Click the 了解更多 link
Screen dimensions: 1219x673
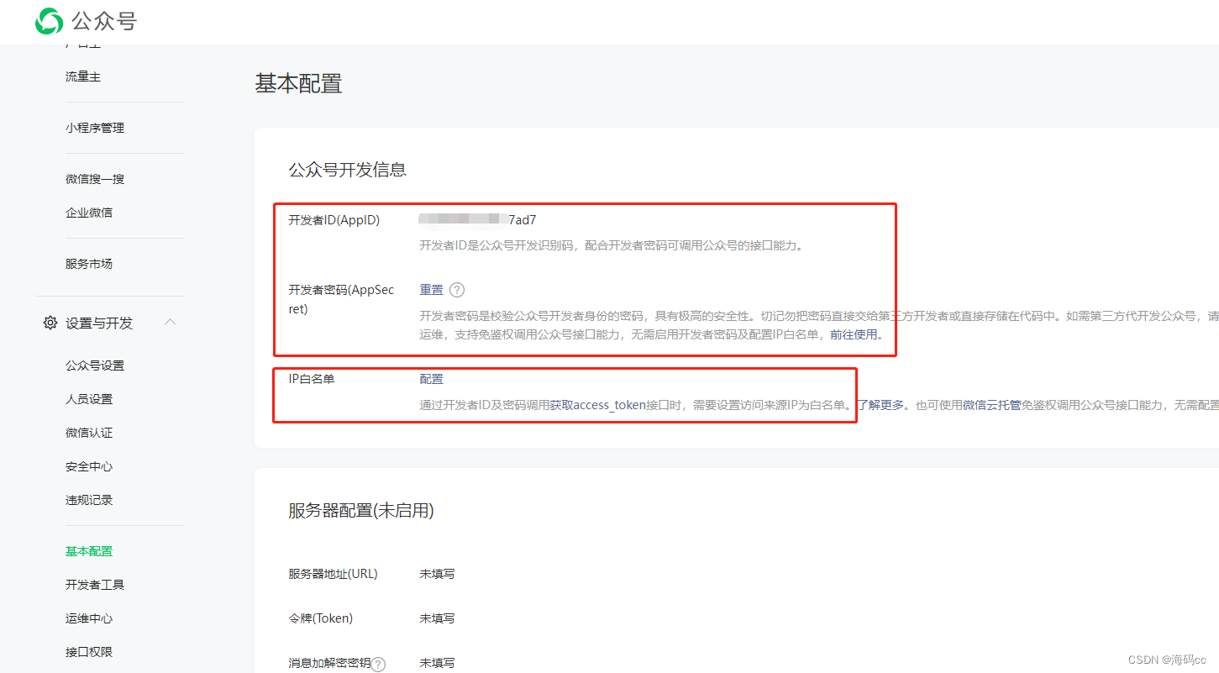pos(880,405)
